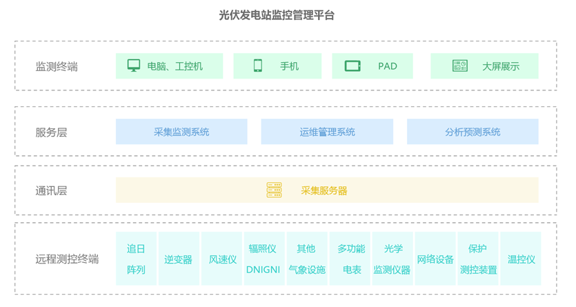Click the 其他气象设施 tile
The width and height of the screenshot is (576, 307).
click(306, 259)
